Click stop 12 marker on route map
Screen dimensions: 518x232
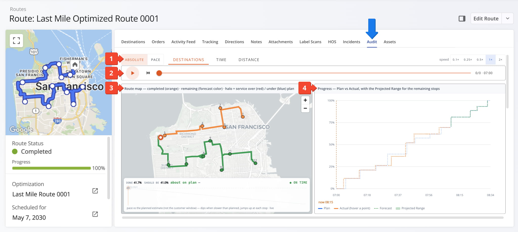click(x=255, y=163)
